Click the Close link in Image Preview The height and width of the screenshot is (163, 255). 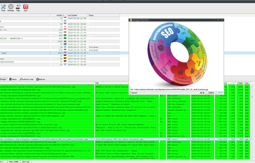[220, 93]
